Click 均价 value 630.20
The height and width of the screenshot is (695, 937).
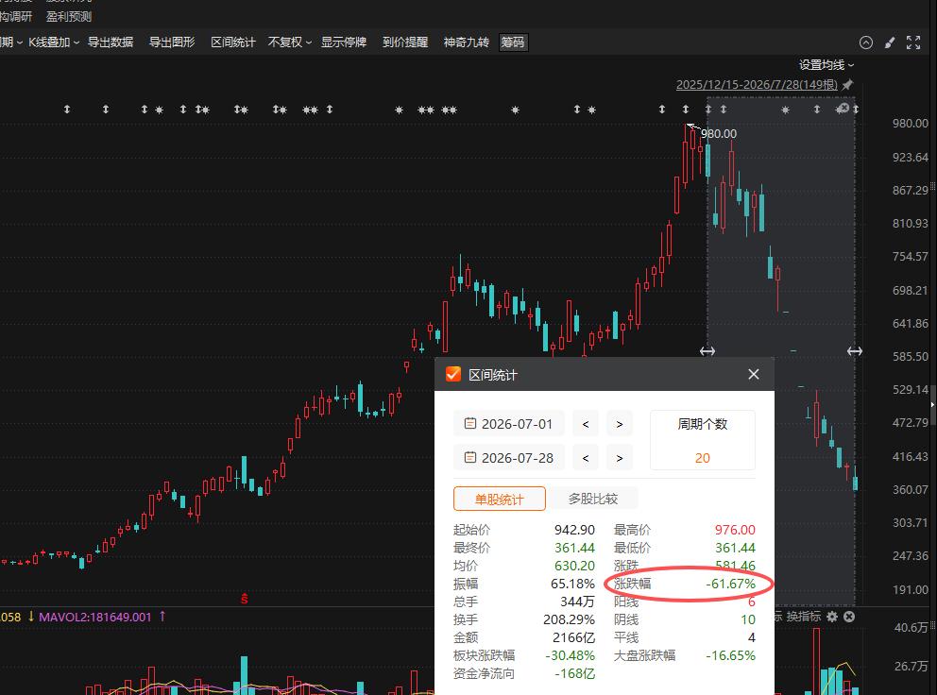pos(574,566)
